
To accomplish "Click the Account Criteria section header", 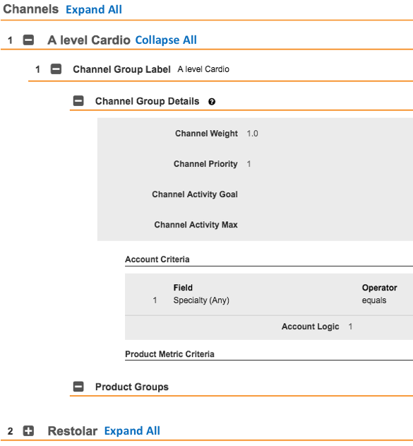I will pos(157,259).
